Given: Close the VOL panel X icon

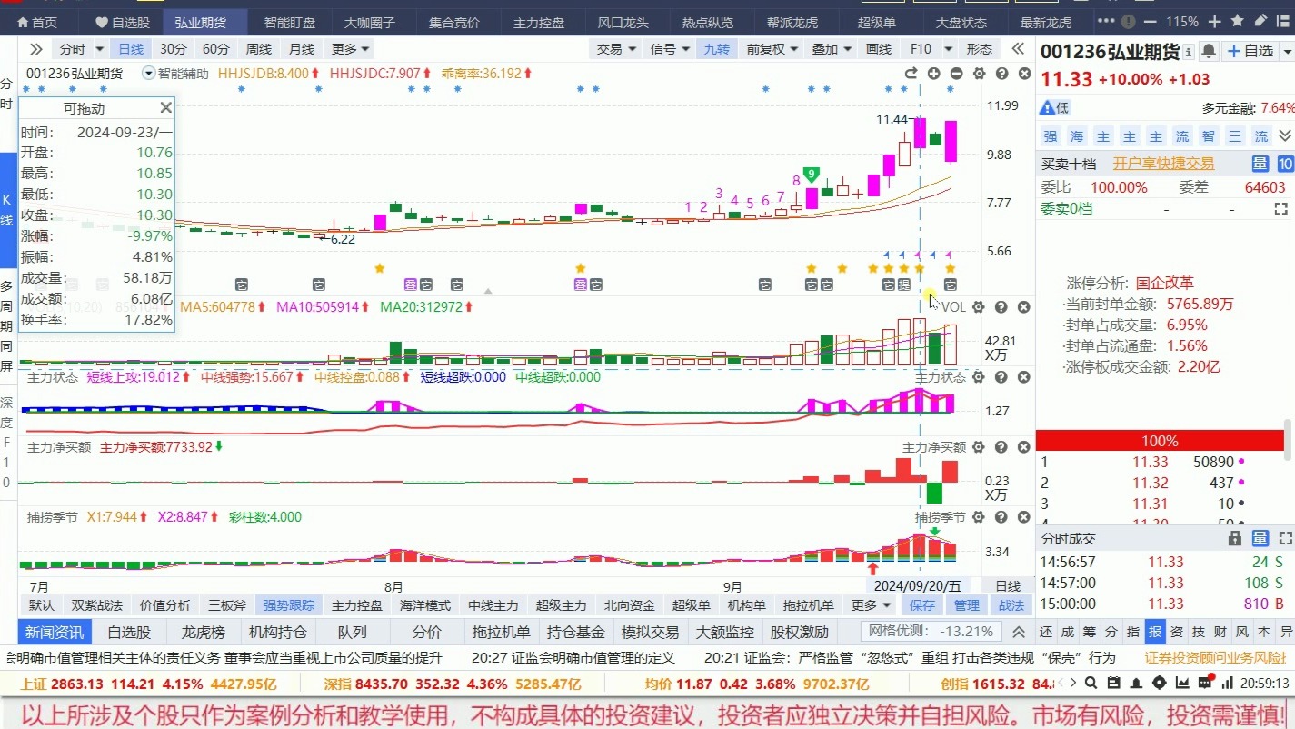Looking at the screenshot, I should (x=1023, y=307).
